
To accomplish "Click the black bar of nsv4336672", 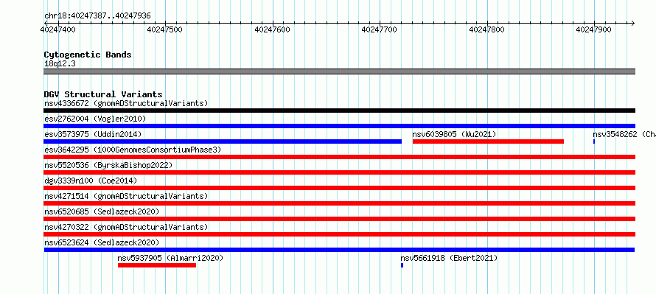I will [x=340, y=111].
